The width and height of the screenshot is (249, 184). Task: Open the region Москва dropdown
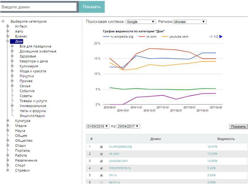tap(189, 22)
